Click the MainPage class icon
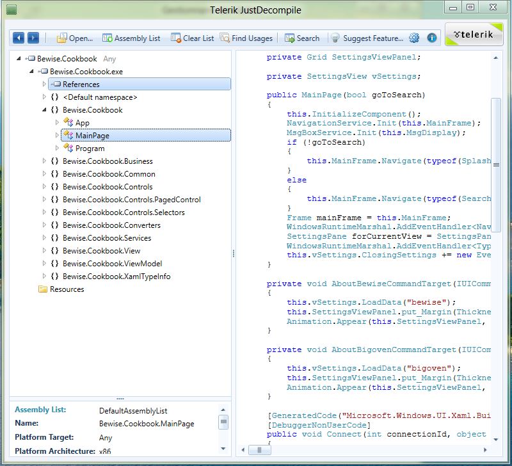Image resolution: width=512 pixels, height=466 pixels. point(68,135)
